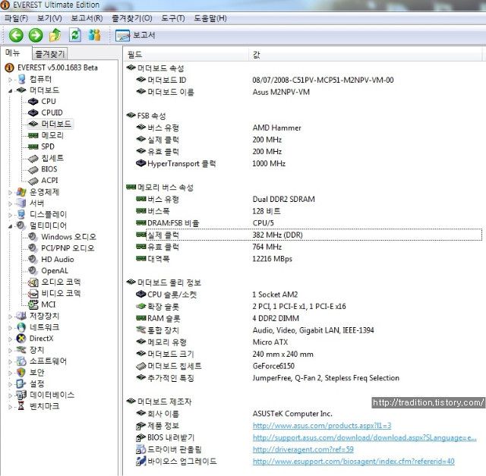Image resolution: width=486 pixels, height=476 pixels.
Task: Open the 보고서 report toolbar button
Action: (135, 36)
